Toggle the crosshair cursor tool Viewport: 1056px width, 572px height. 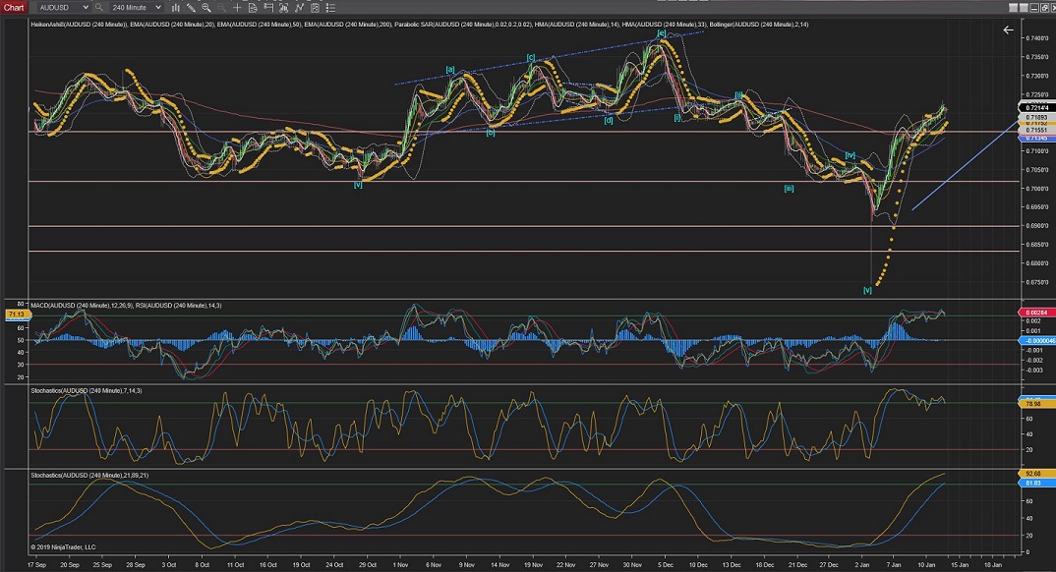coord(237,8)
